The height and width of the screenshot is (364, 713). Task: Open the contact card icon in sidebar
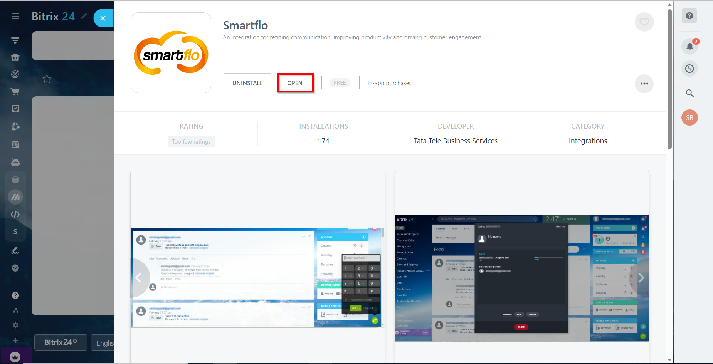point(15,144)
